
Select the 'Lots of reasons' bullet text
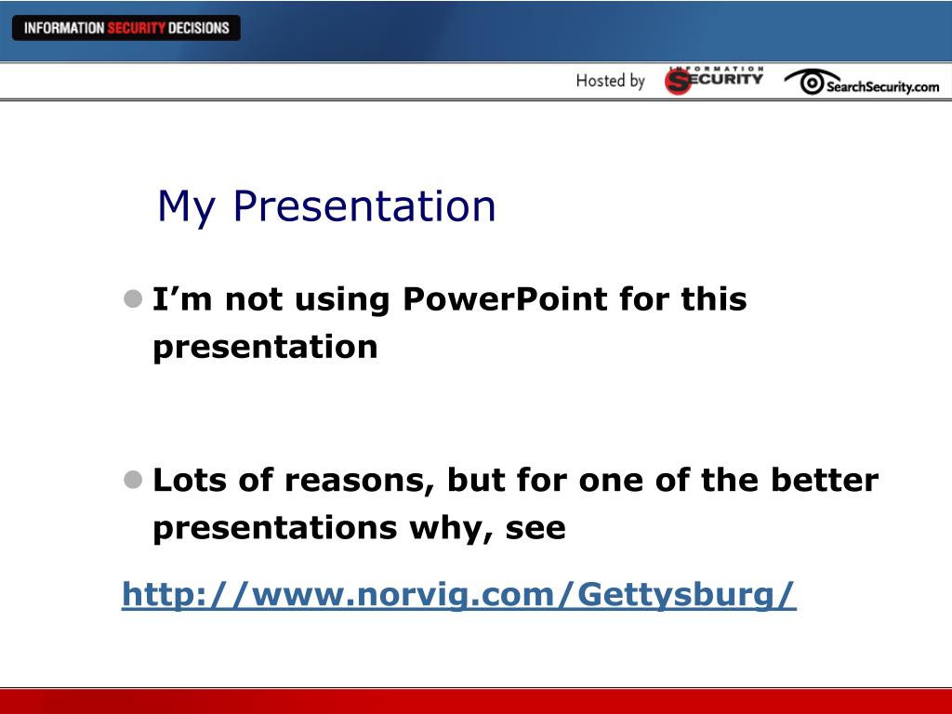pos(515,503)
